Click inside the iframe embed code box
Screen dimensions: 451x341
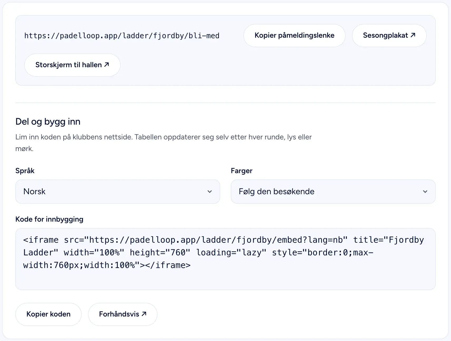pyautogui.click(x=226, y=259)
